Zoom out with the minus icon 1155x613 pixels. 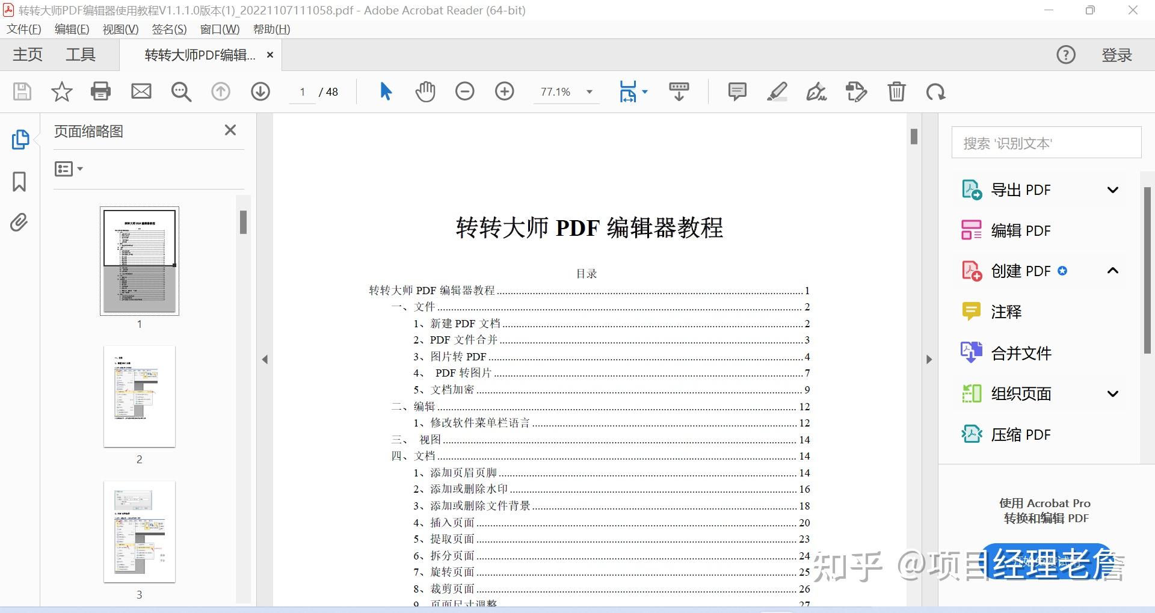(x=465, y=91)
